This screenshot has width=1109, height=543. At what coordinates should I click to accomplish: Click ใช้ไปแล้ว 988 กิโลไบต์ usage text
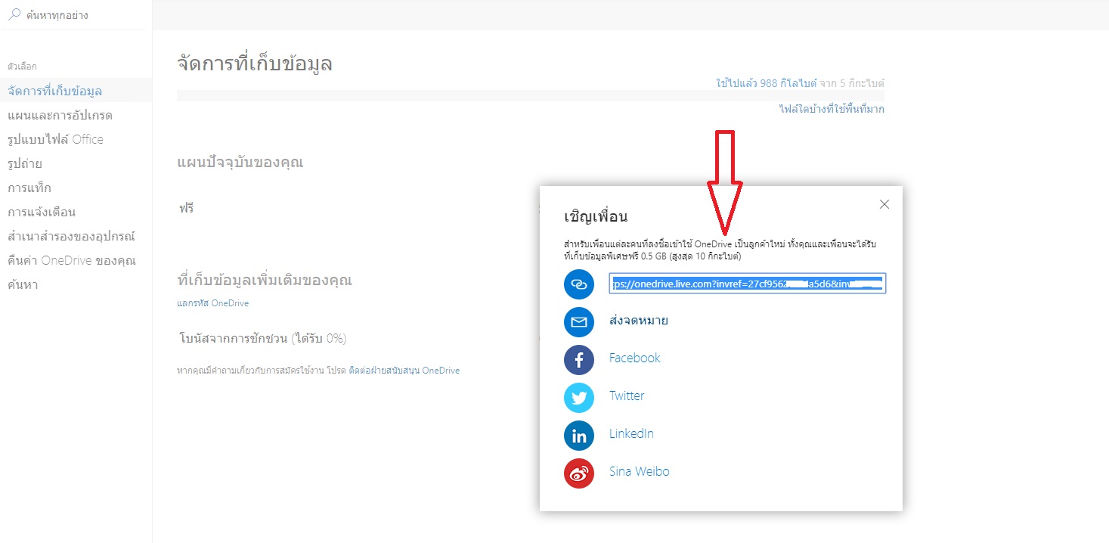tap(767, 82)
